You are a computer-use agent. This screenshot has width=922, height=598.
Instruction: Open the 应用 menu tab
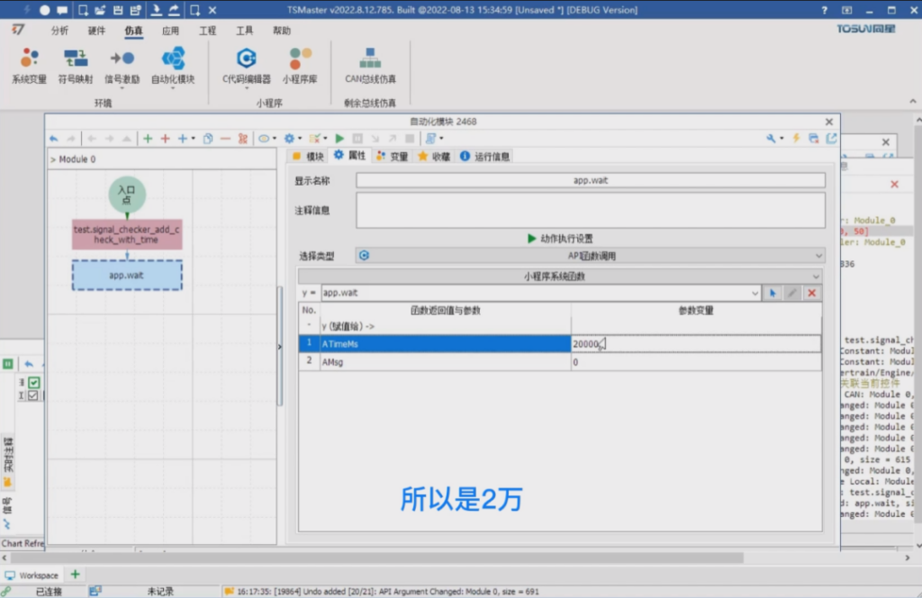[170, 31]
